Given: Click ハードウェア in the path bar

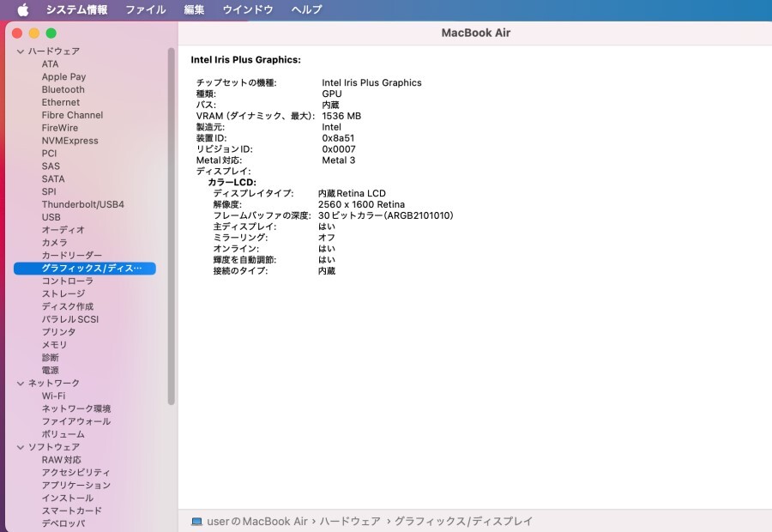Looking at the screenshot, I should coord(350,521).
